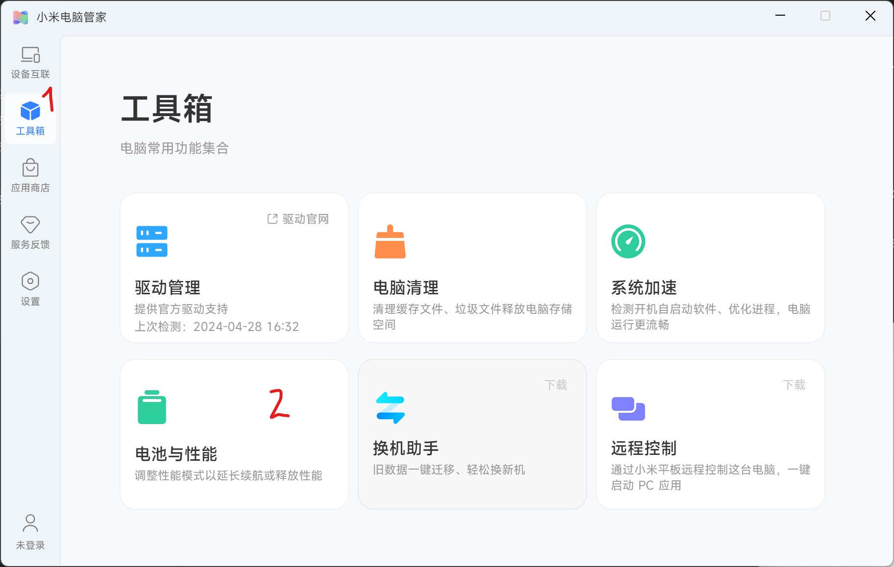Viewport: 894px width, 567px height.
Task: Click 下载 on the 远程控制 card
Action: click(794, 385)
